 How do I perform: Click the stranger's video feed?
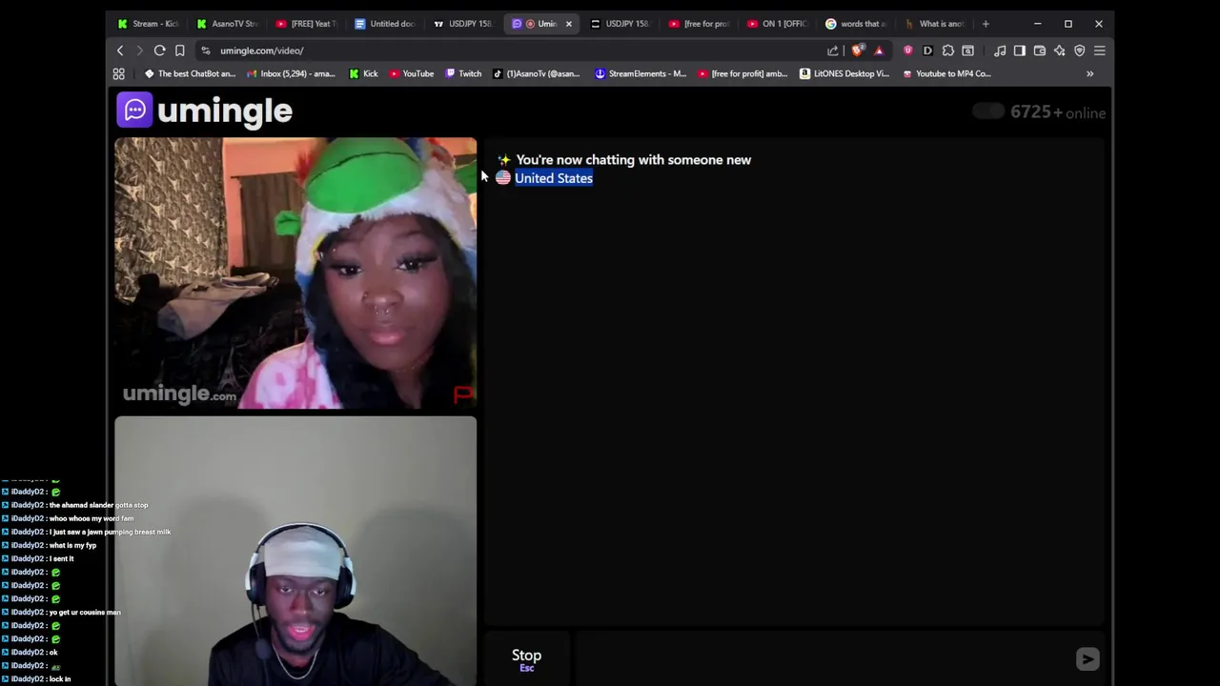[x=295, y=273]
